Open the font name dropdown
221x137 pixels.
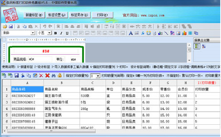(x=33, y=33)
